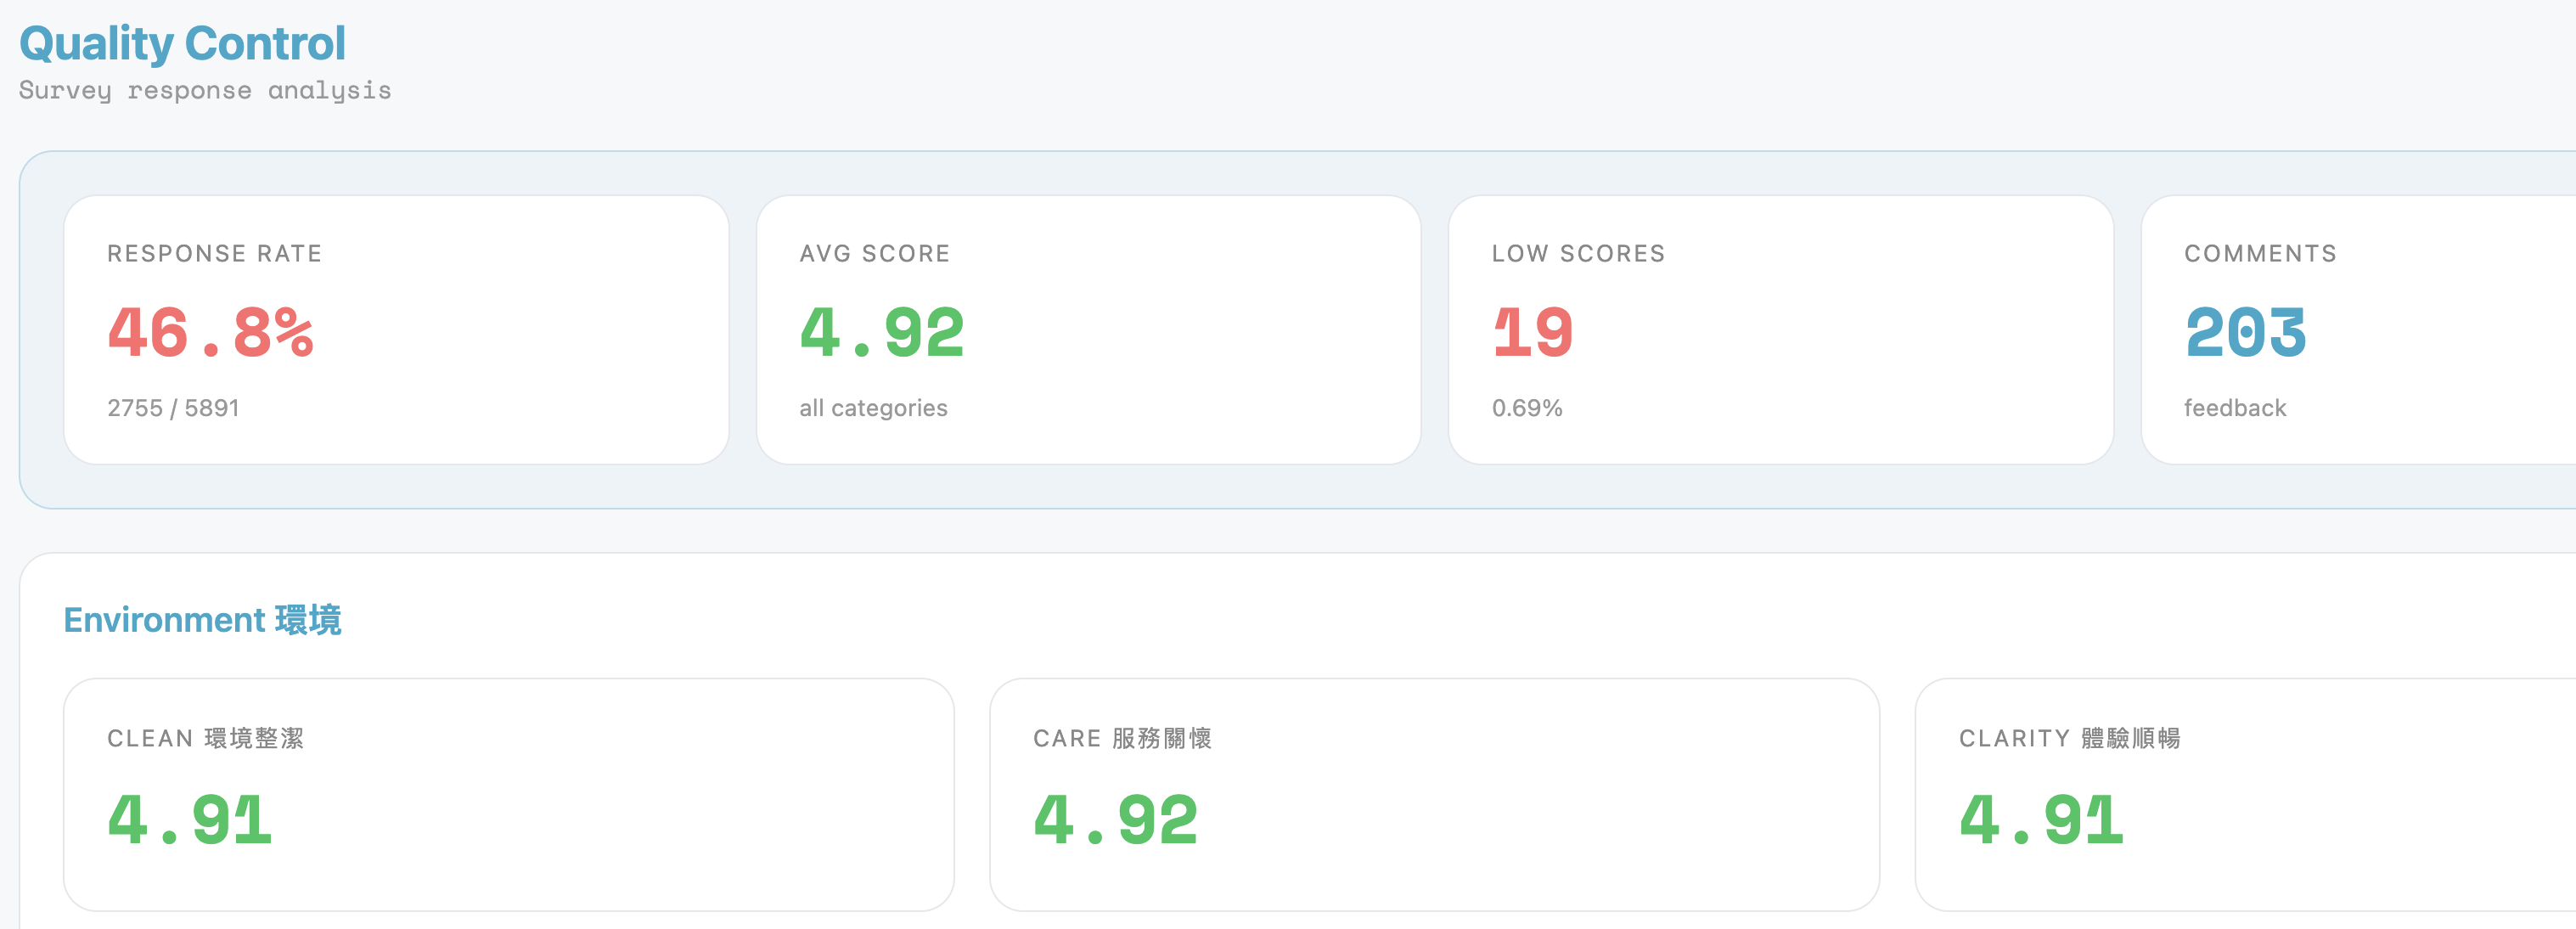Viewport: 2576px width, 929px height.
Task: Click the CLARITY 體驗順暢 label
Action: pyautogui.click(x=2069, y=739)
